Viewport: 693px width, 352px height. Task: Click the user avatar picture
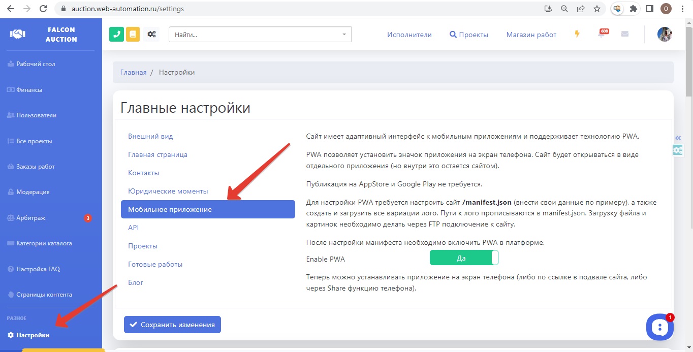(x=665, y=34)
